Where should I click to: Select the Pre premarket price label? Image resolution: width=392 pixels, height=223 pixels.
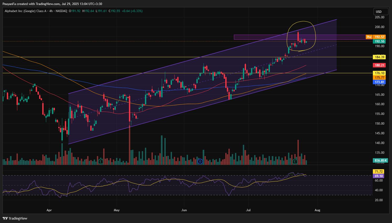369,37
